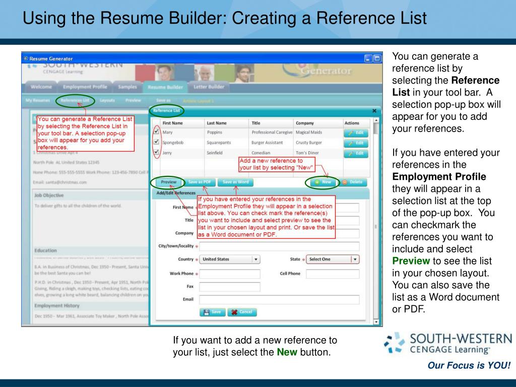
Task: Click the Work Phone input field
Action: pos(230,274)
